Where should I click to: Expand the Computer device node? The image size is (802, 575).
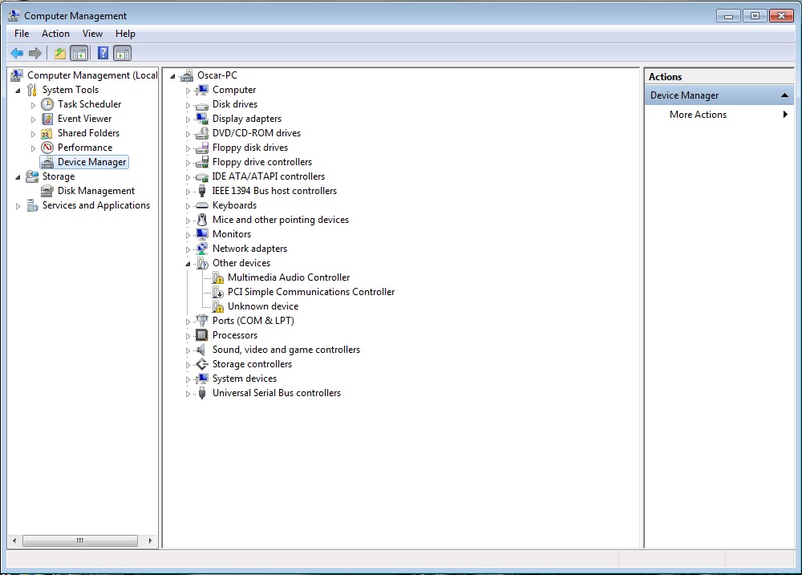click(188, 91)
